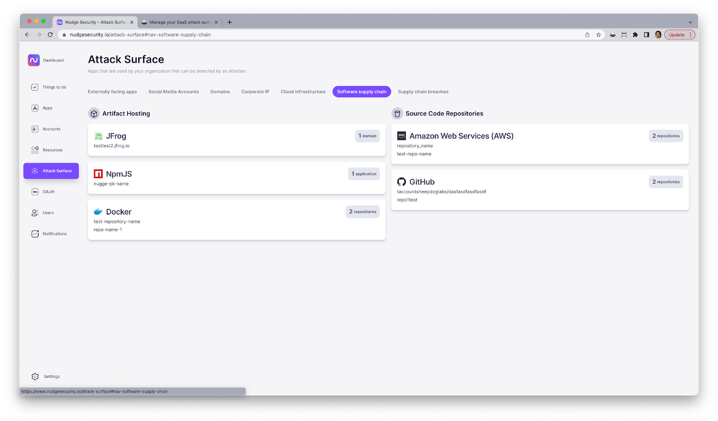Open the Chrome three-dot menu
The height and width of the screenshot is (421, 718).
(x=691, y=35)
